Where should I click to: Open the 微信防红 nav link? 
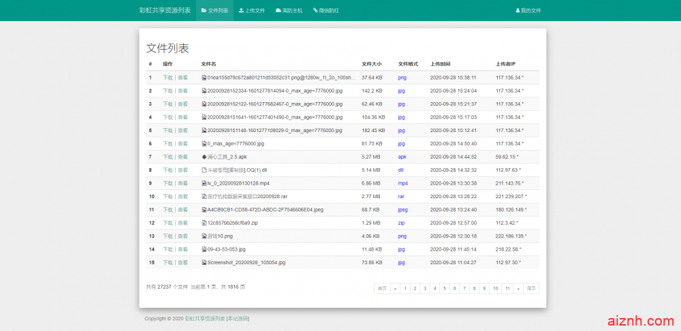point(326,11)
